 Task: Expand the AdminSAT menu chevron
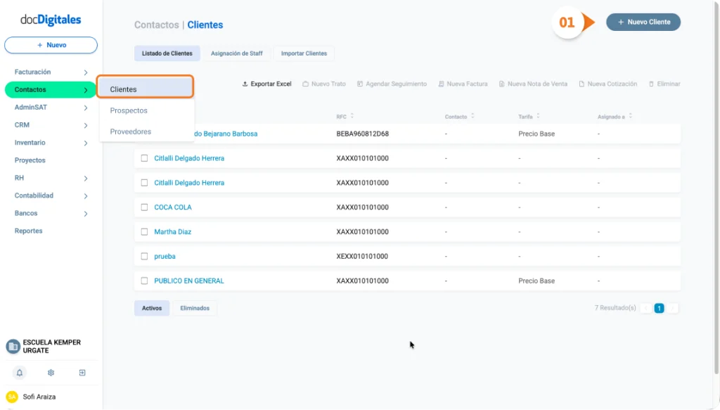[85, 108]
